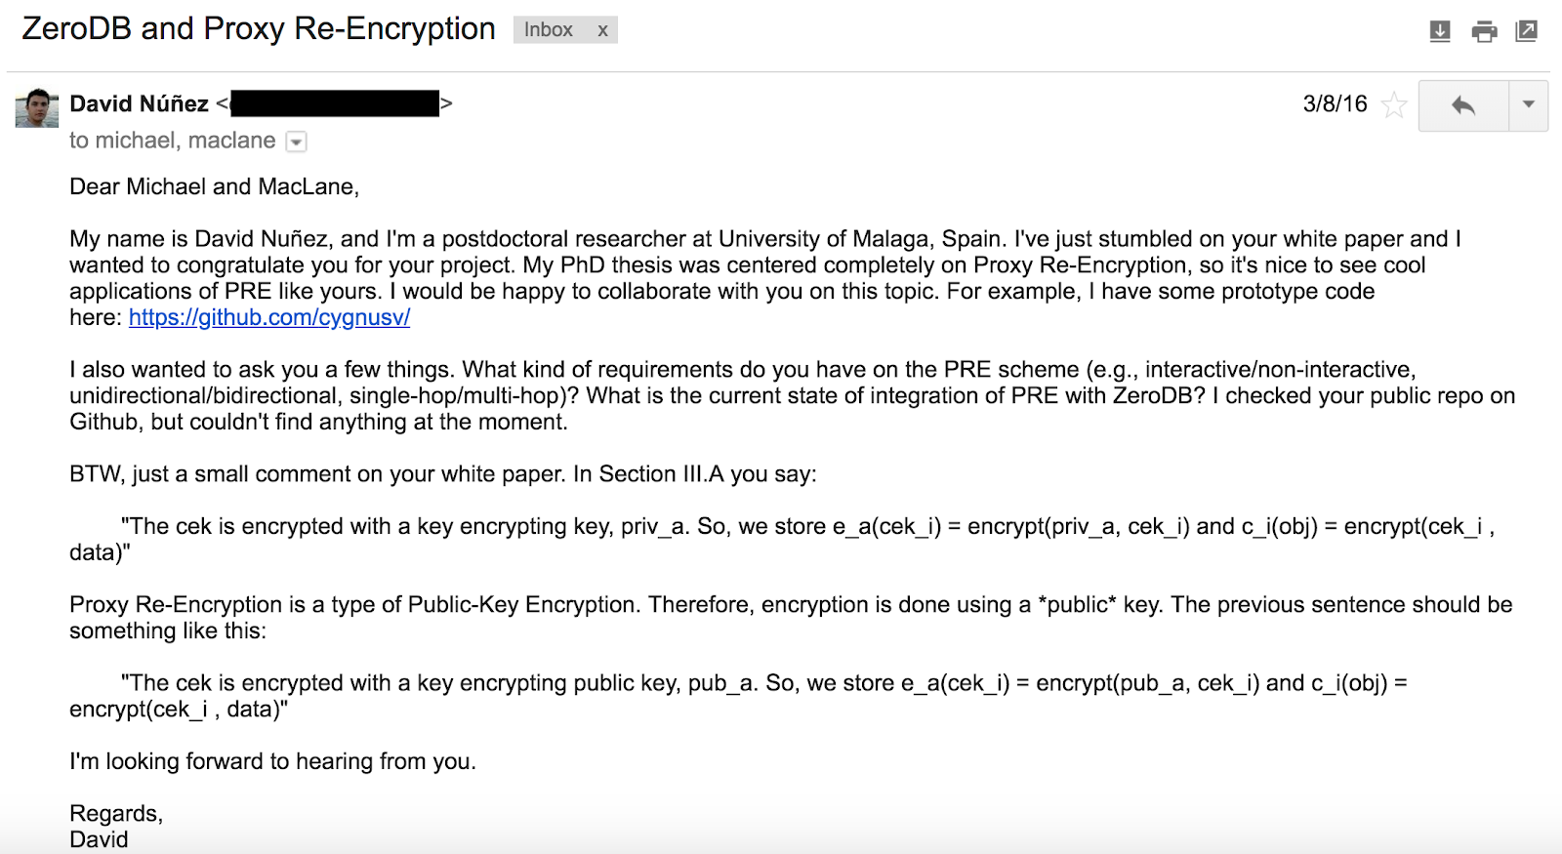Image resolution: width=1562 pixels, height=854 pixels.
Task: Click the greeting Dear Michael and MacLane
Action: tap(215, 186)
